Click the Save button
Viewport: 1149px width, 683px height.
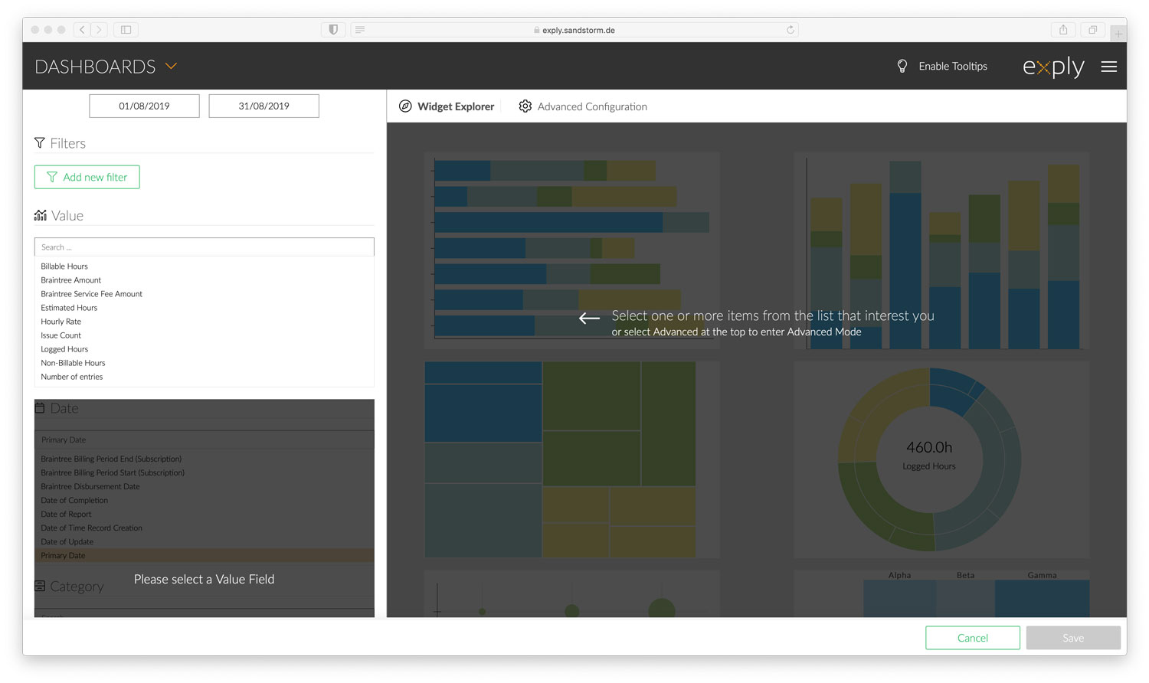(x=1073, y=638)
